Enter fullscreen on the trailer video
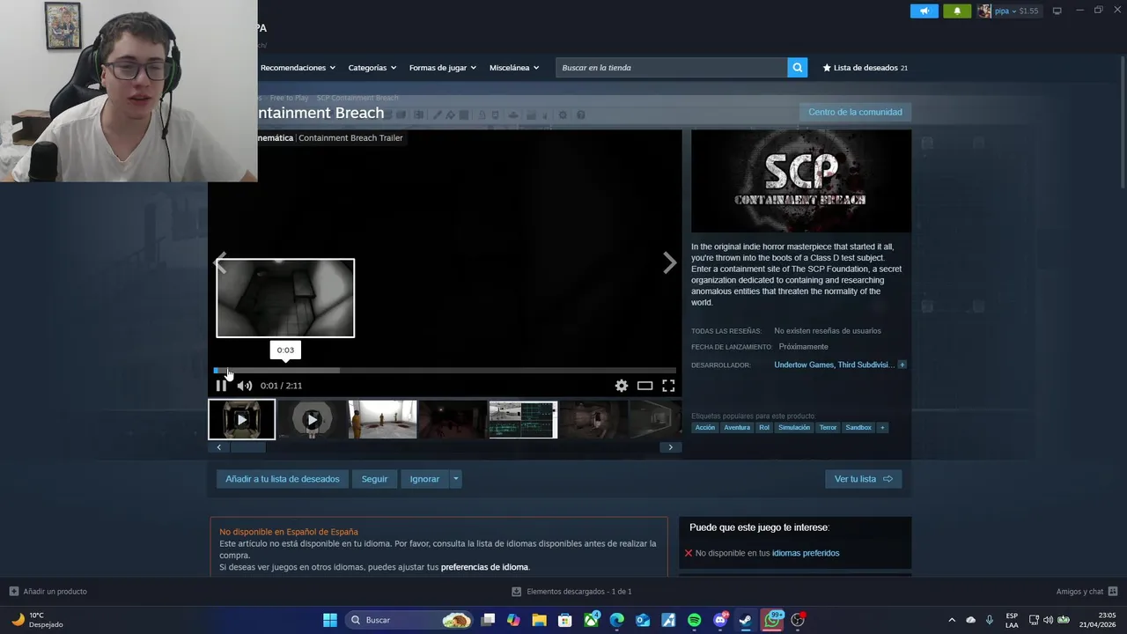The width and height of the screenshot is (1127, 634). (x=668, y=386)
